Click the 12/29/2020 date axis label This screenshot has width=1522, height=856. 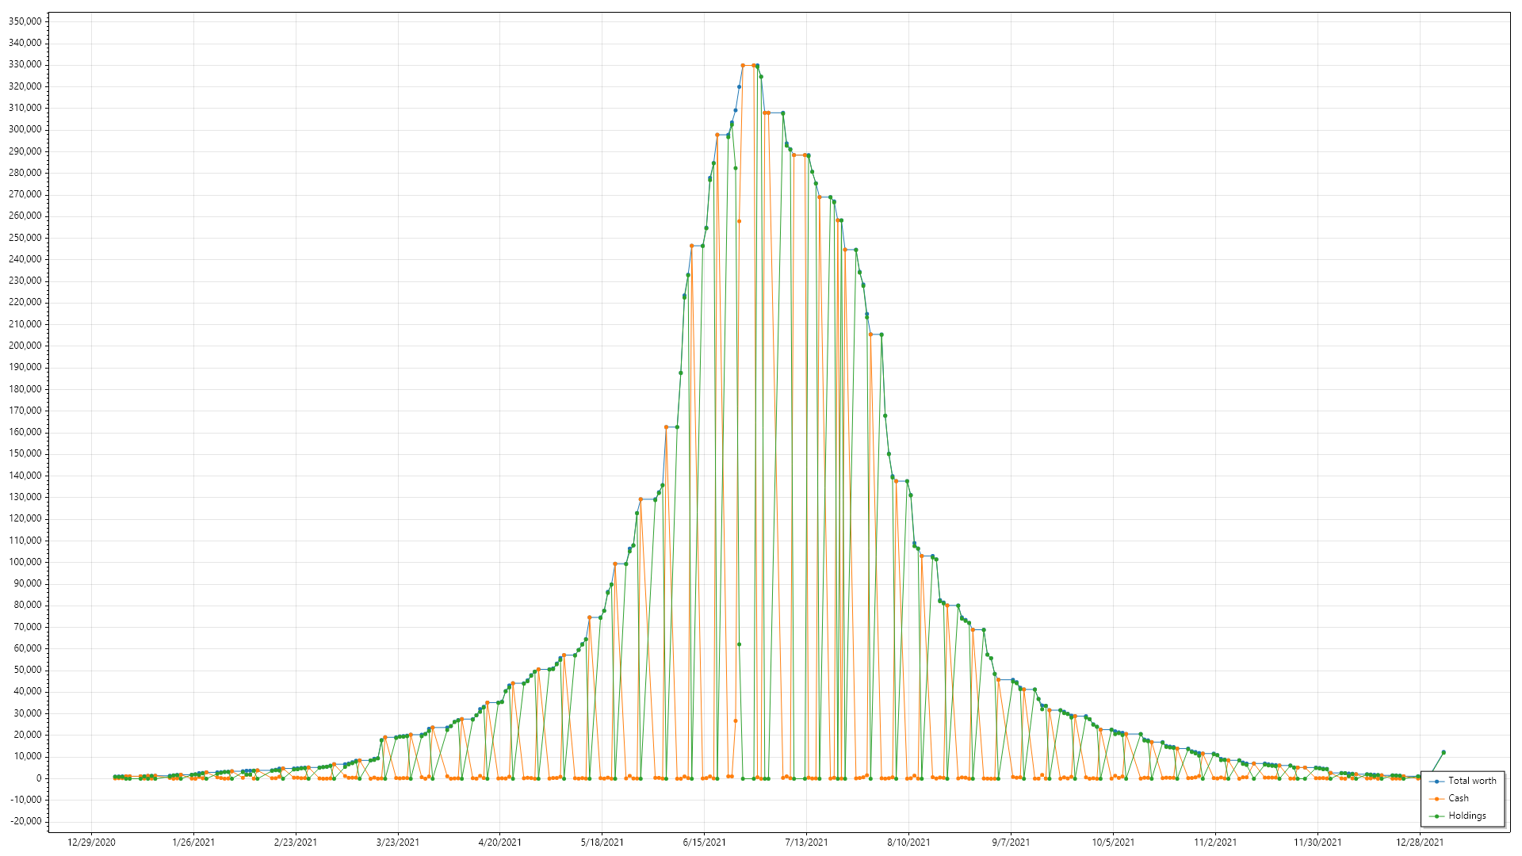click(x=91, y=843)
